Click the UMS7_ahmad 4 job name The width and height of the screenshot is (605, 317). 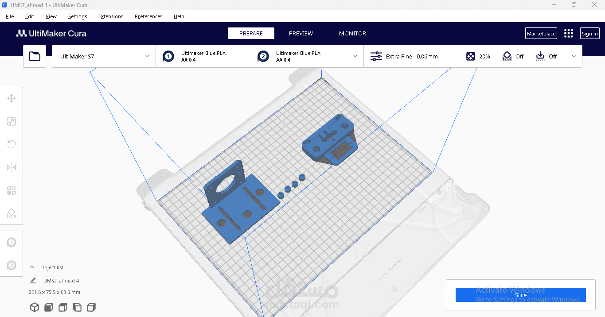61,281
